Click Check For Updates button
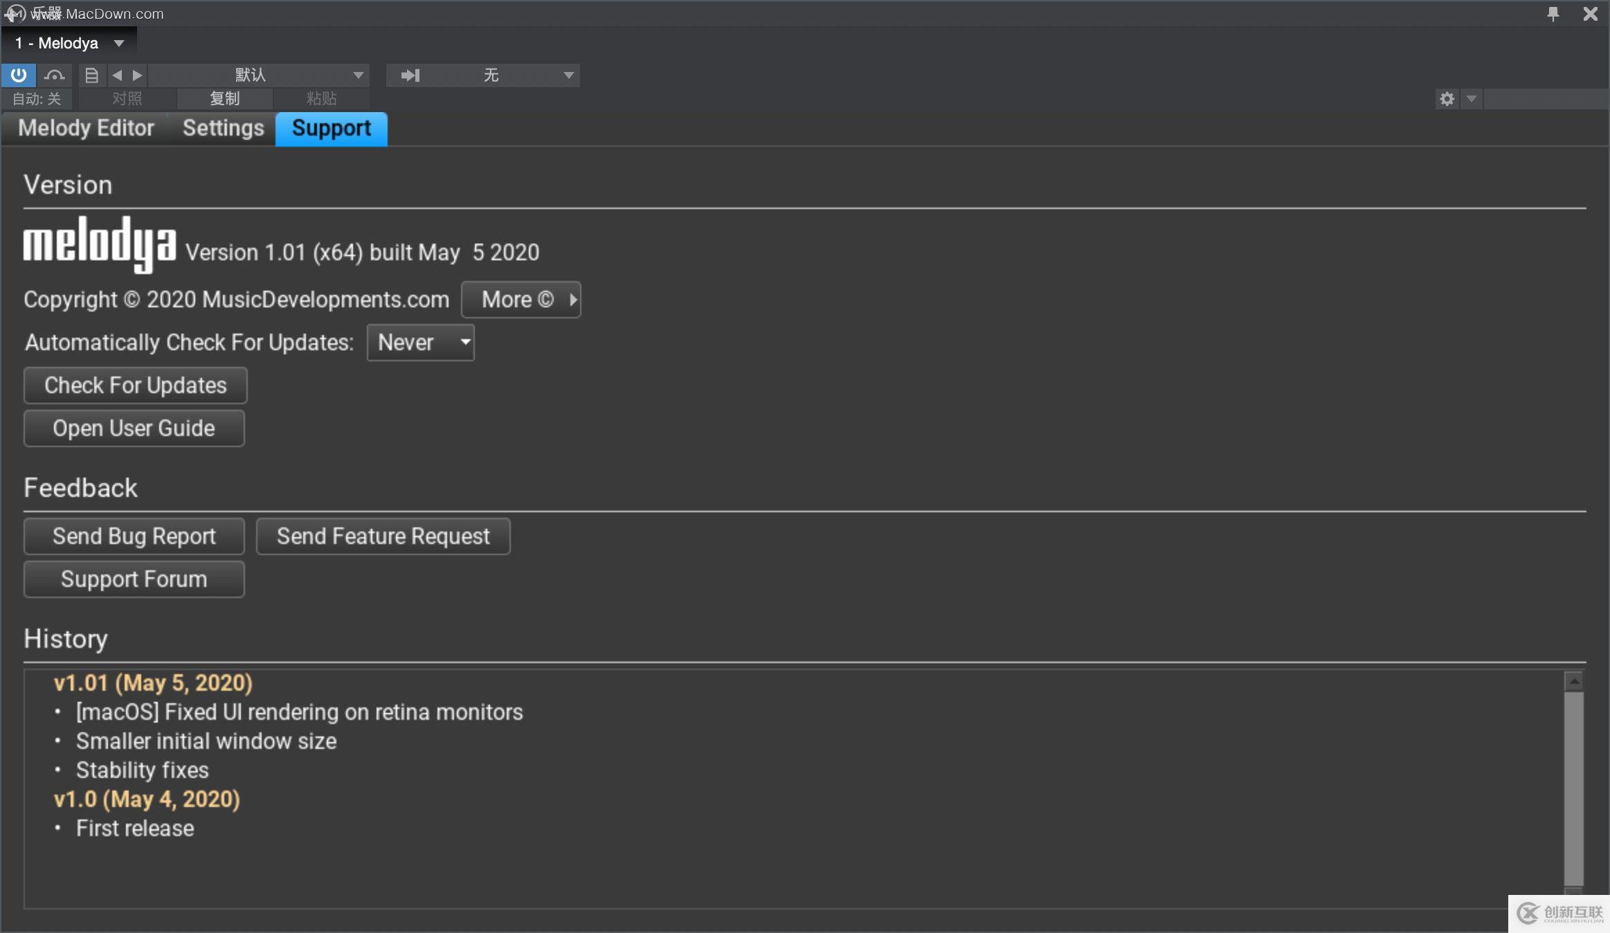Image resolution: width=1610 pixels, height=933 pixels. click(x=136, y=386)
